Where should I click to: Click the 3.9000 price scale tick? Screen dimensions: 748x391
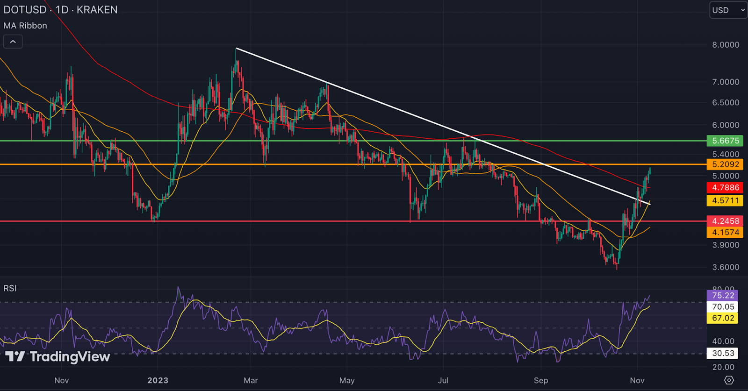coord(726,245)
